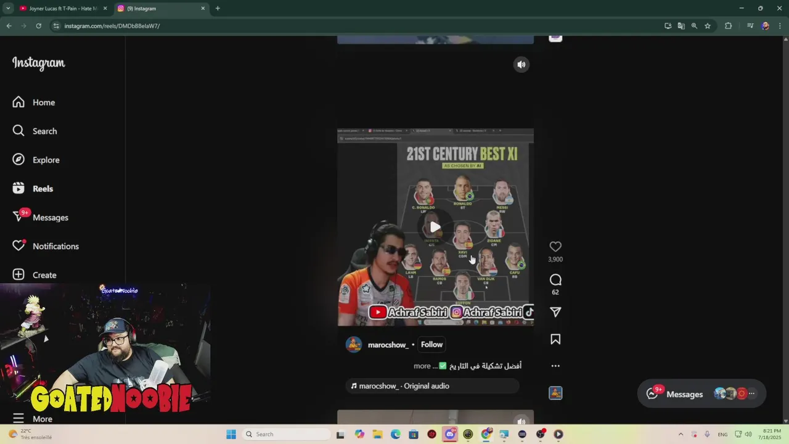View site information for instagram.com
The width and height of the screenshot is (789, 444).
click(56, 26)
